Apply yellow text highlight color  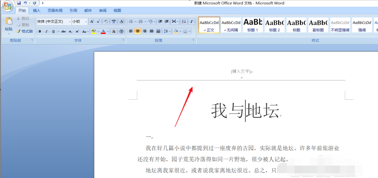pyautogui.click(x=94, y=31)
